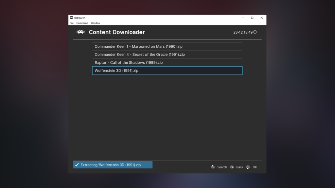Open the Command menu
This screenshot has height=188, width=335.
pyautogui.click(x=82, y=23)
